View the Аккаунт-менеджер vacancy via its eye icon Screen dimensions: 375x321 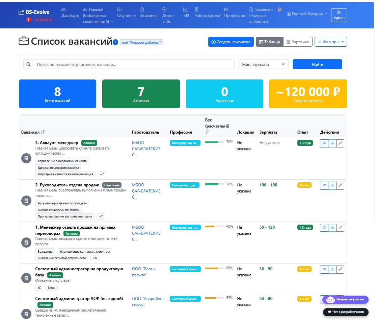coord(324,143)
